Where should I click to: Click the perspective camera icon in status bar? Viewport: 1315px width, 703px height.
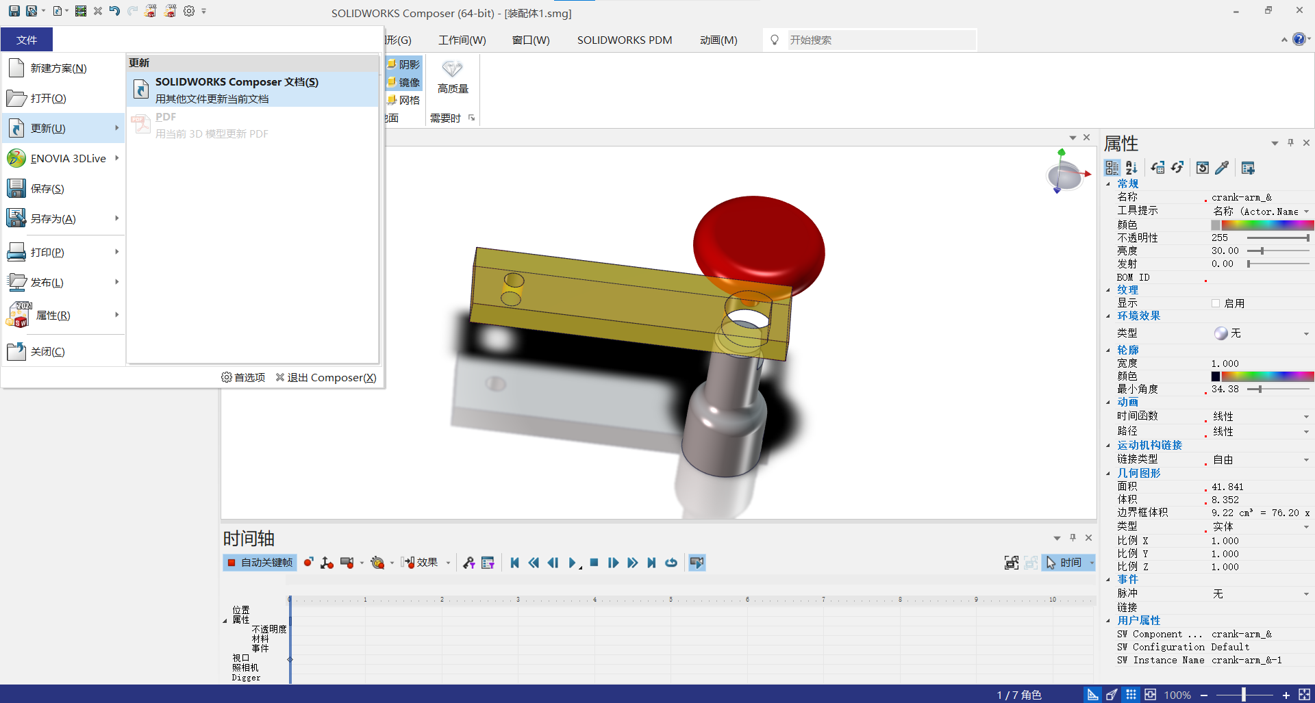[1112, 694]
